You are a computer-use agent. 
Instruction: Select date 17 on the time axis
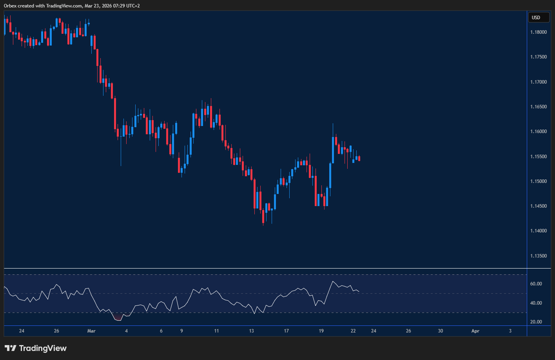point(287,331)
